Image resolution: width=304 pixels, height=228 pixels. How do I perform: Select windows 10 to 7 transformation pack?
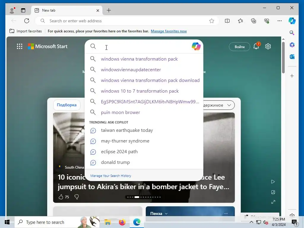(x=144, y=91)
